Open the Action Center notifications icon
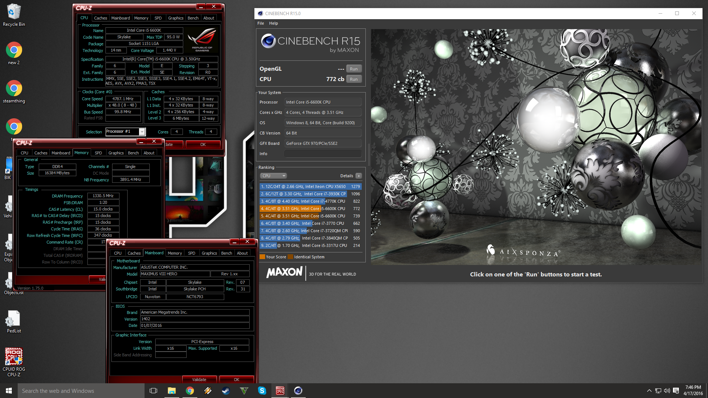This screenshot has width=708, height=398. (676, 391)
